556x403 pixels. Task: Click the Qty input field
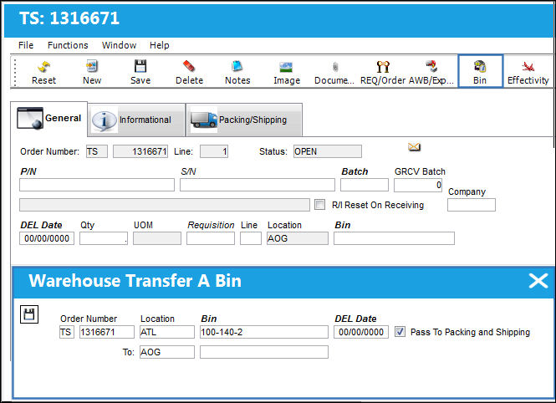point(104,238)
